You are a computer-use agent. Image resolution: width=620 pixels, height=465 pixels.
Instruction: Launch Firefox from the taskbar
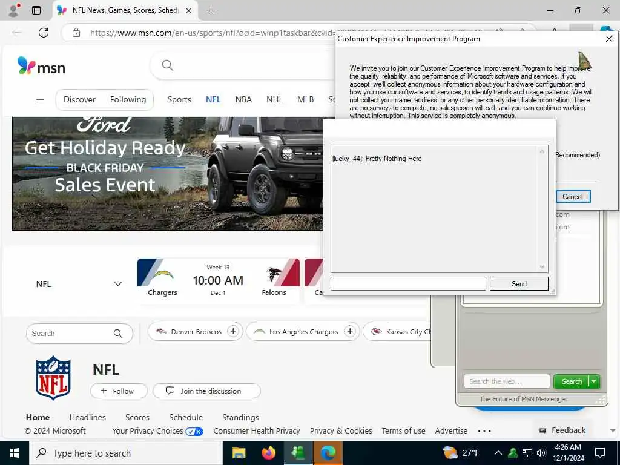269,453
